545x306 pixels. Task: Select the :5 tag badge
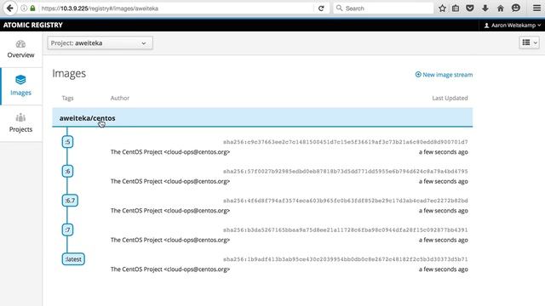[x=67, y=142]
